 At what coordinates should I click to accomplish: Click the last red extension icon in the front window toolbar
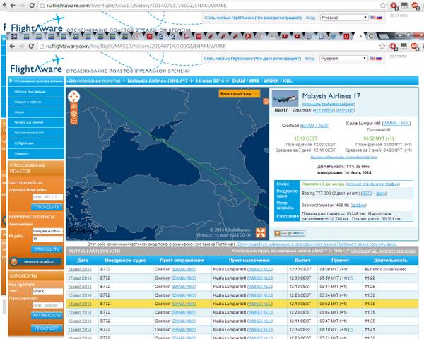coord(415,47)
